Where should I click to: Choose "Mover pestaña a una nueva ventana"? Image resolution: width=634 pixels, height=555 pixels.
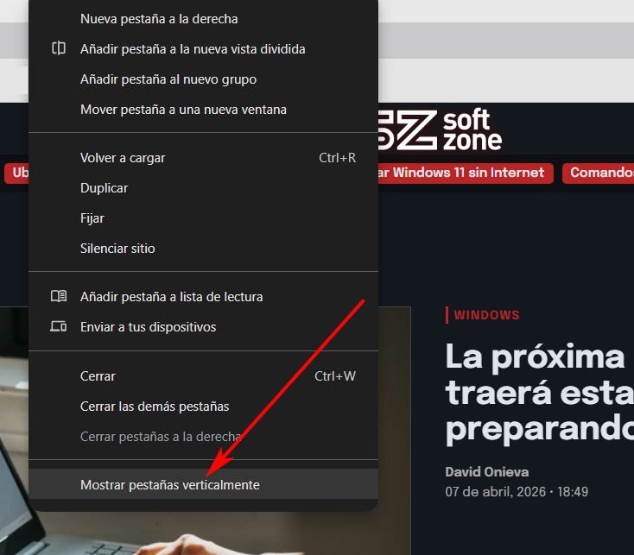point(203,110)
